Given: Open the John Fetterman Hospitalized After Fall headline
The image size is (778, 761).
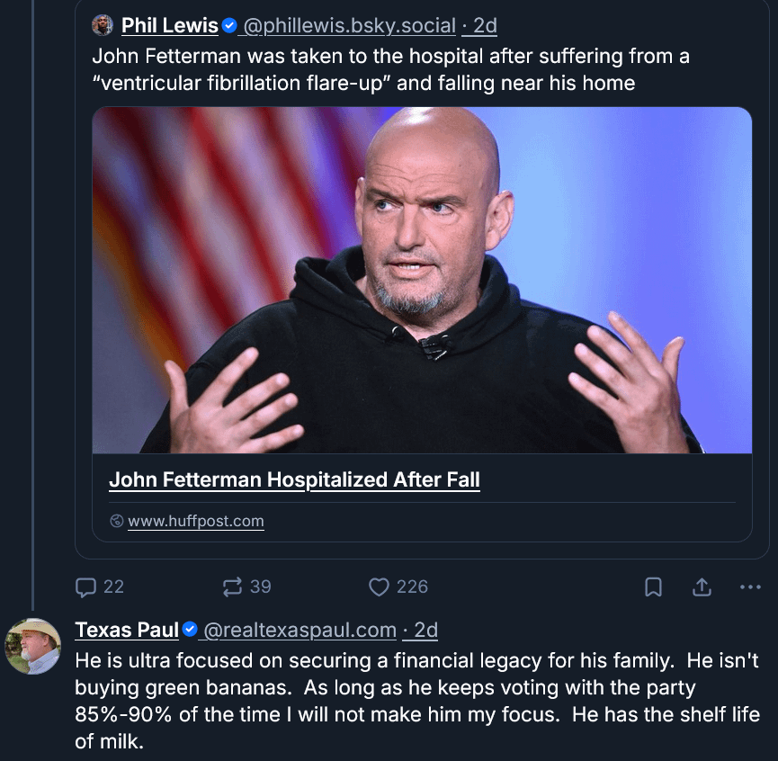Looking at the screenshot, I should (x=294, y=479).
